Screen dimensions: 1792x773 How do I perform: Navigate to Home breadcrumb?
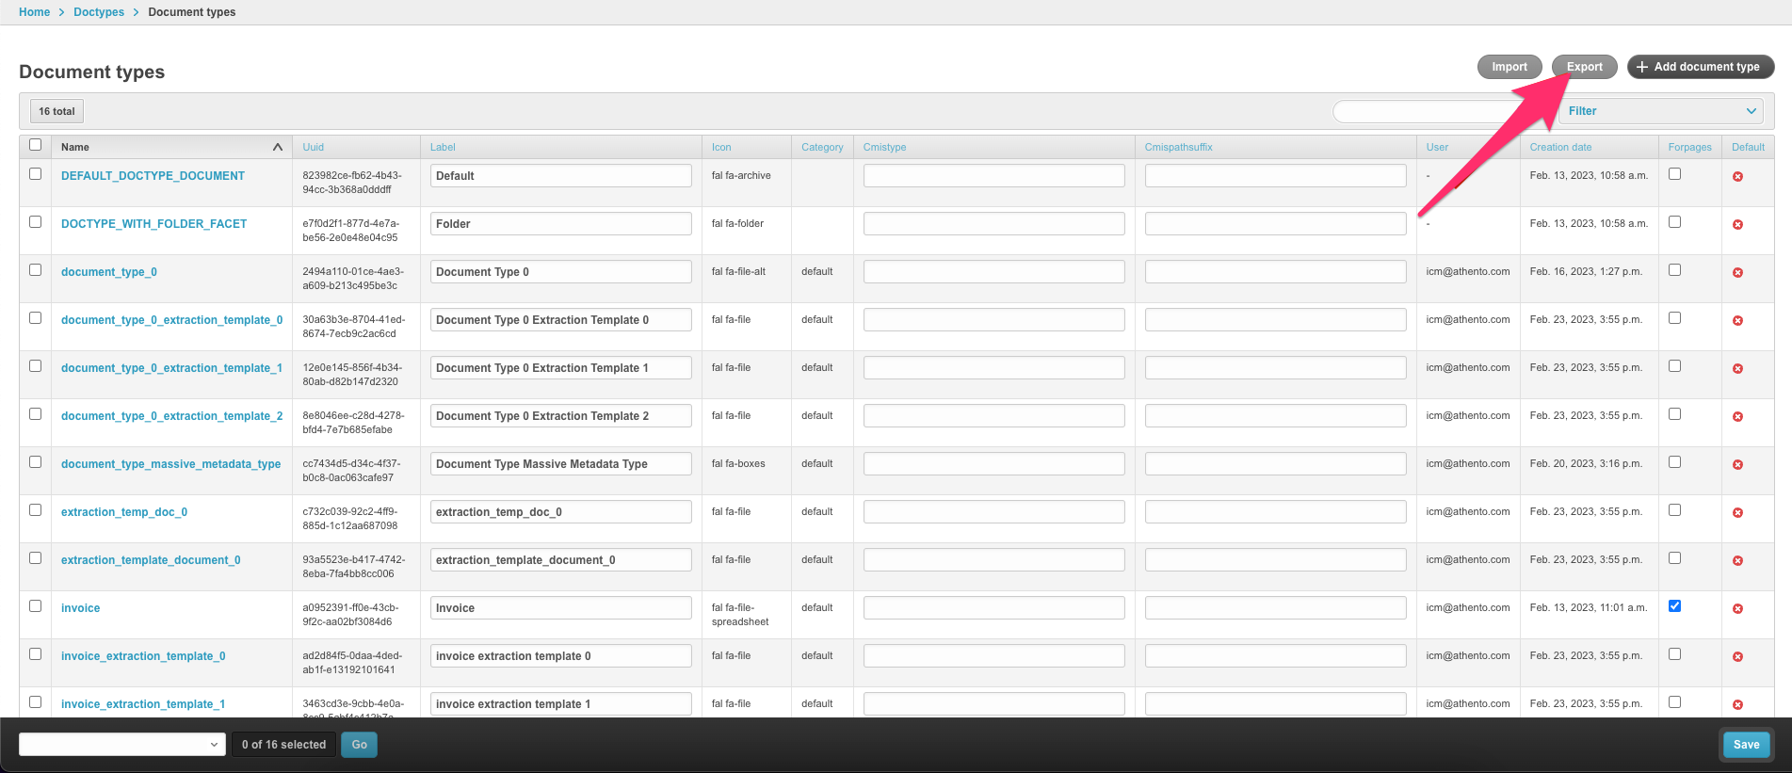pyautogui.click(x=34, y=12)
